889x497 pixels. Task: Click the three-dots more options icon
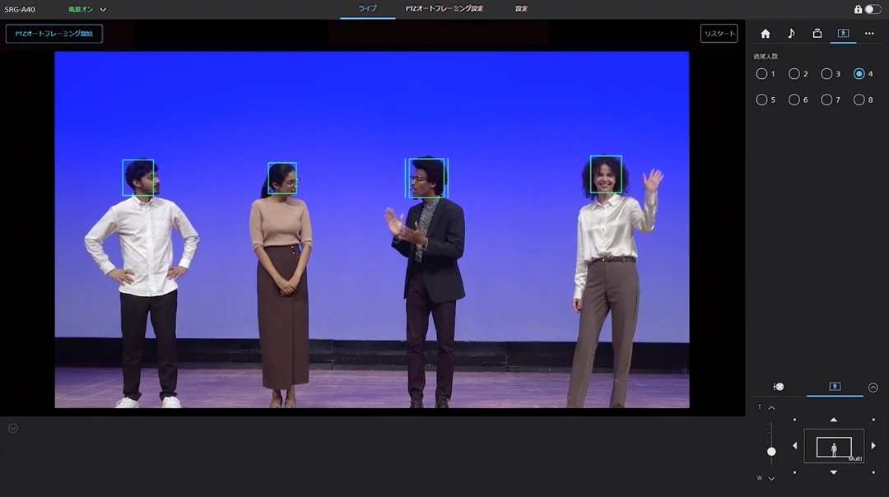[x=868, y=34]
